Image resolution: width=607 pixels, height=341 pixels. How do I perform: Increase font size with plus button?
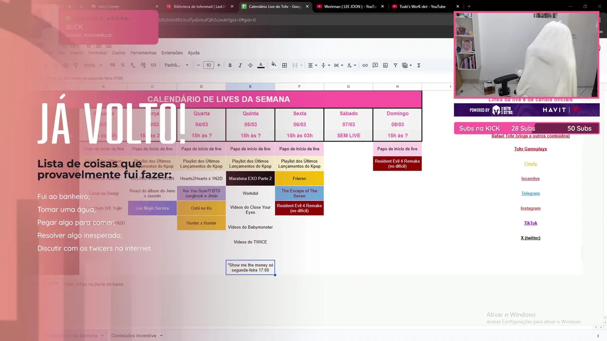click(219, 65)
